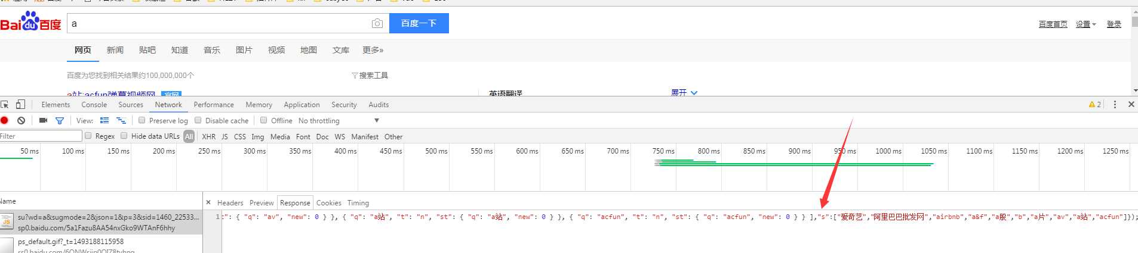The height and width of the screenshot is (253, 1138).
Task: Switch to 音乐 search tab
Action: click(x=212, y=50)
